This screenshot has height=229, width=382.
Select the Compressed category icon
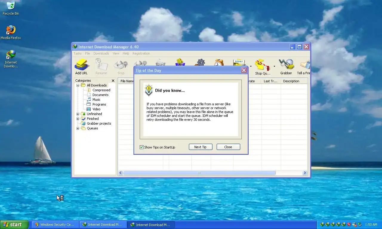click(x=89, y=90)
